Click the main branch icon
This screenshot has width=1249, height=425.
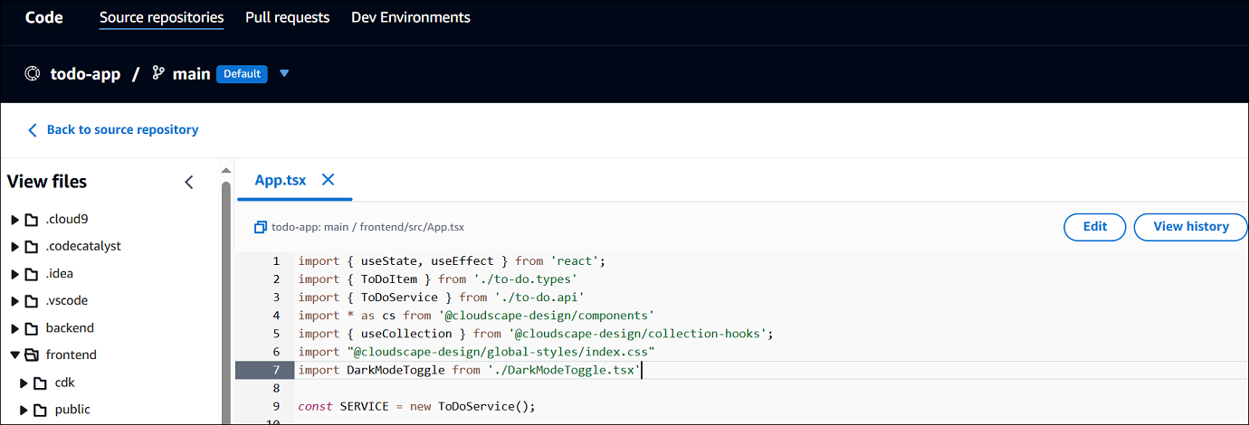[x=158, y=74]
